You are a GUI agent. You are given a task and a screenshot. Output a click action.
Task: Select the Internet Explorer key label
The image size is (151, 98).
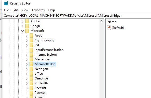click(x=46, y=55)
